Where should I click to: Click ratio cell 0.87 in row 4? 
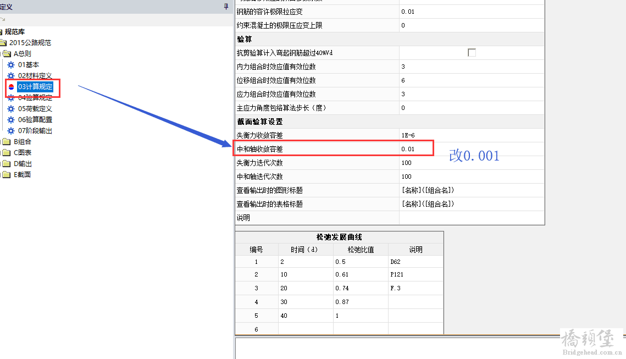pos(361,302)
